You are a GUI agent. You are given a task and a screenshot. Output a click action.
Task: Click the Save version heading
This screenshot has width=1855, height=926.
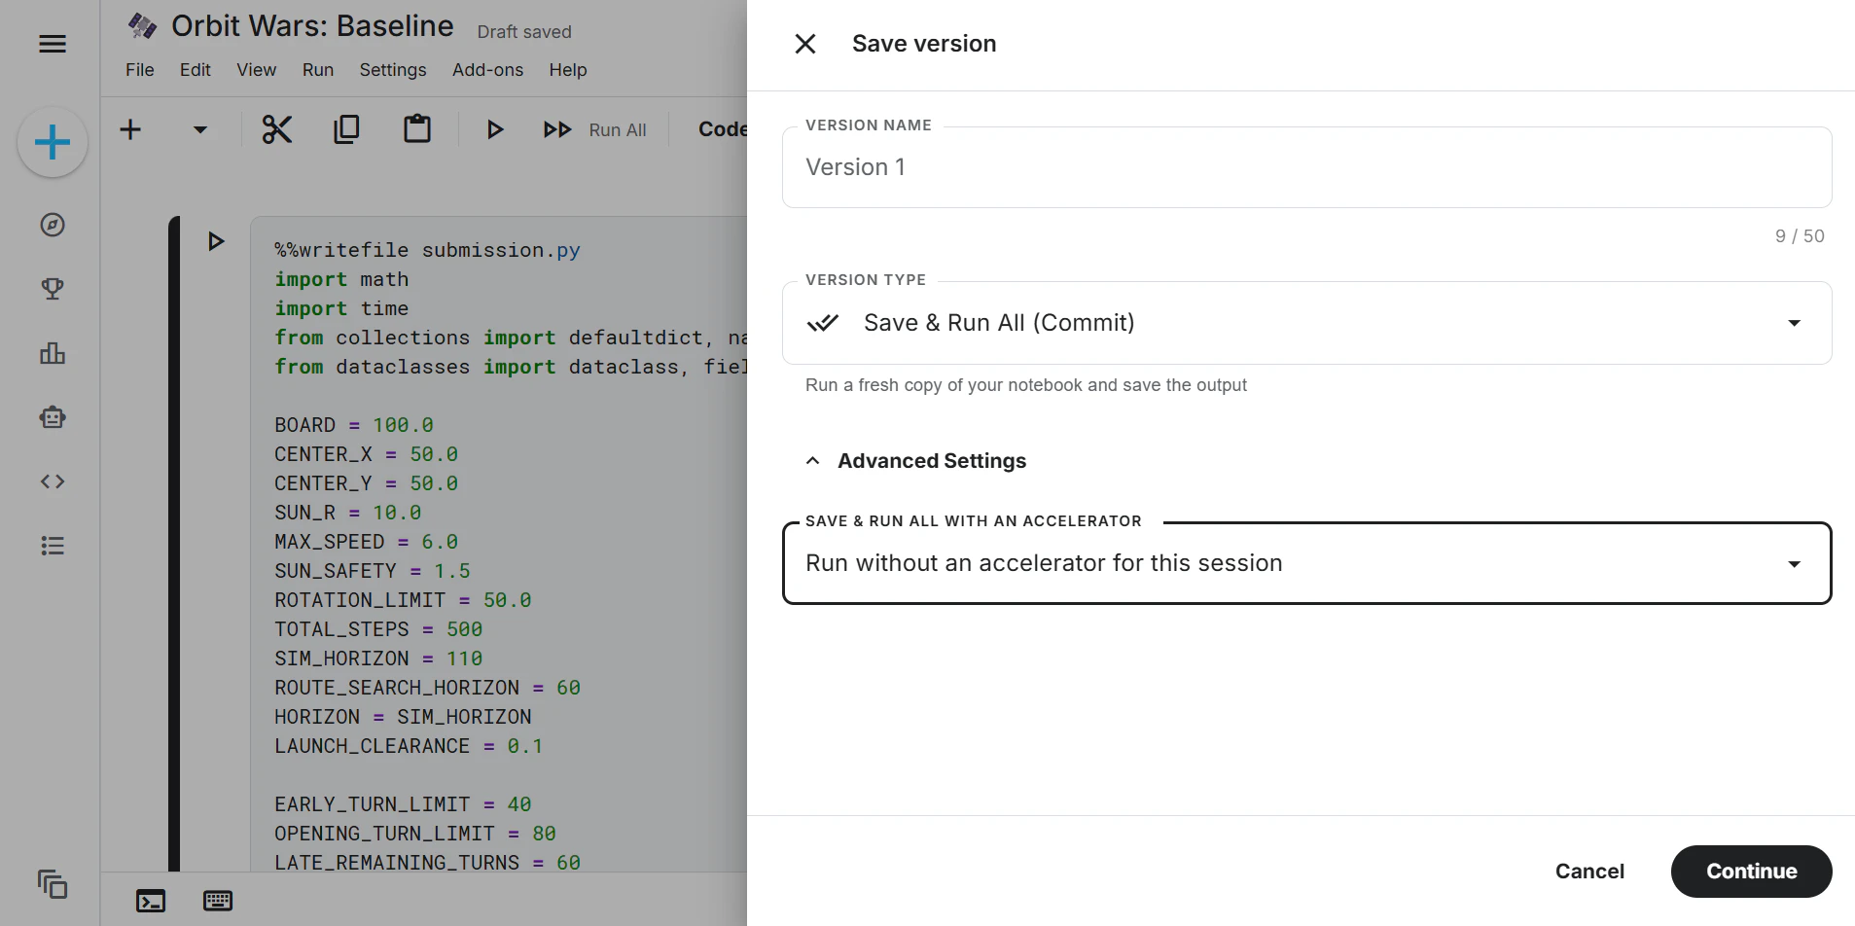coord(924,44)
